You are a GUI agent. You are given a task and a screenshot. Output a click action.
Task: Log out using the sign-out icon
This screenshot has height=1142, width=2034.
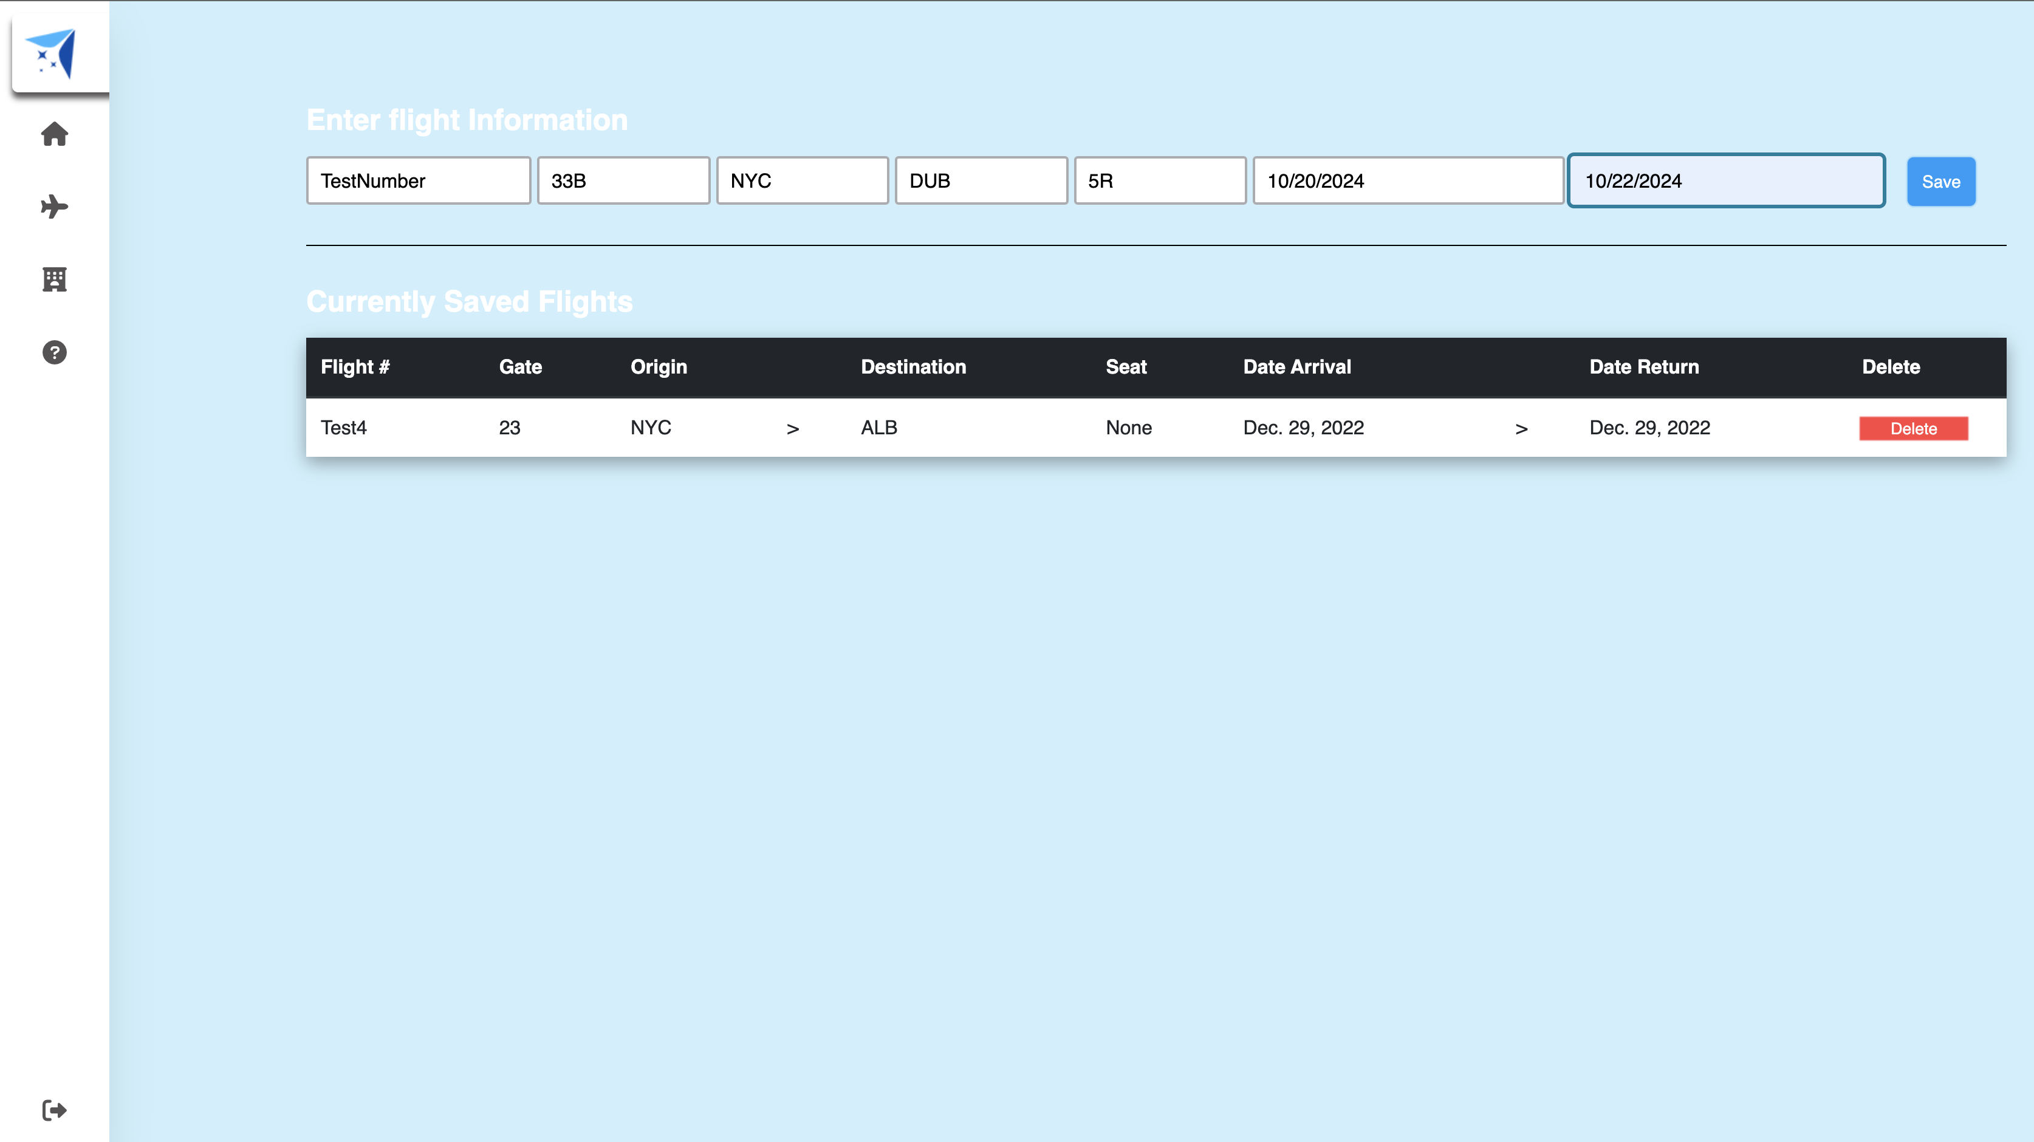[x=55, y=1109]
